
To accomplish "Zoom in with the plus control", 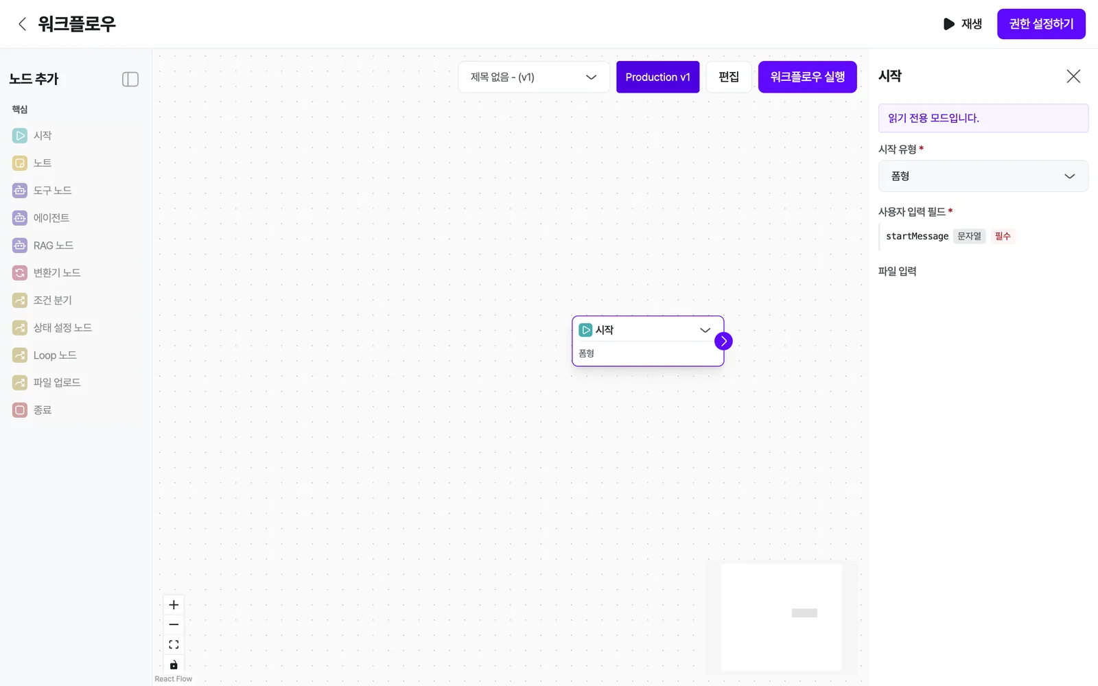I will pos(174,605).
